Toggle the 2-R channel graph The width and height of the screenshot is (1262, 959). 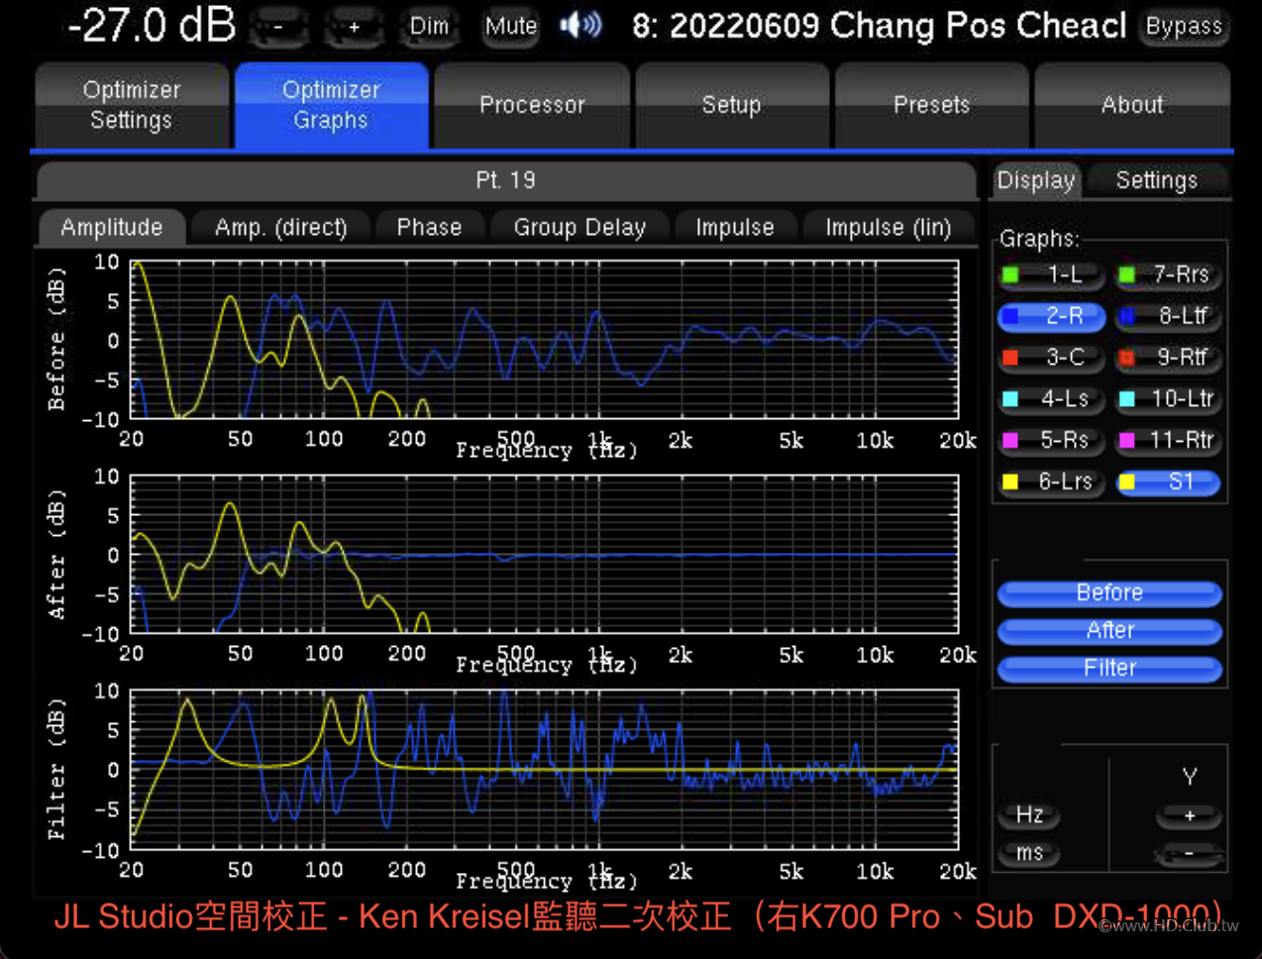(1052, 316)
